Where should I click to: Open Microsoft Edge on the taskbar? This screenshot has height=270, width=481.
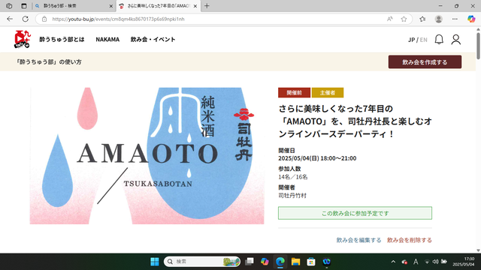point(280,262)
